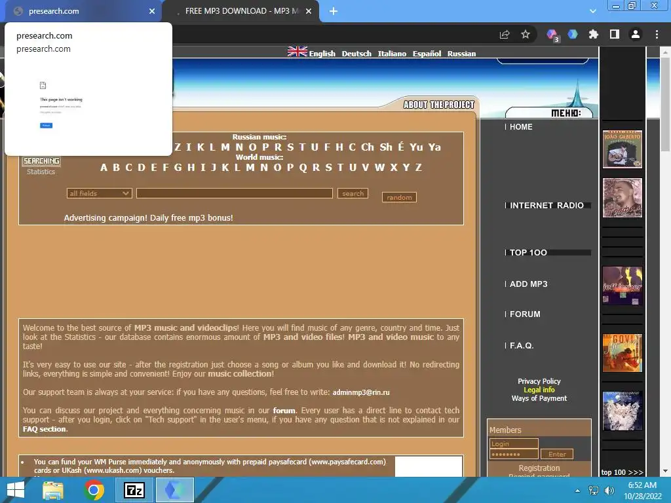Image resolution: width=671 pixels, height=503 pixels.
Task: Open ADD MP3 menu item
Action: tap(529, 284)
